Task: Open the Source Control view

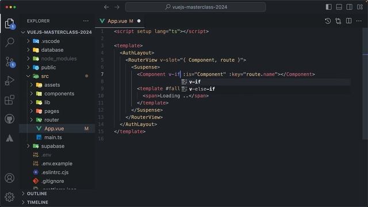Action: tap(10, 62)
